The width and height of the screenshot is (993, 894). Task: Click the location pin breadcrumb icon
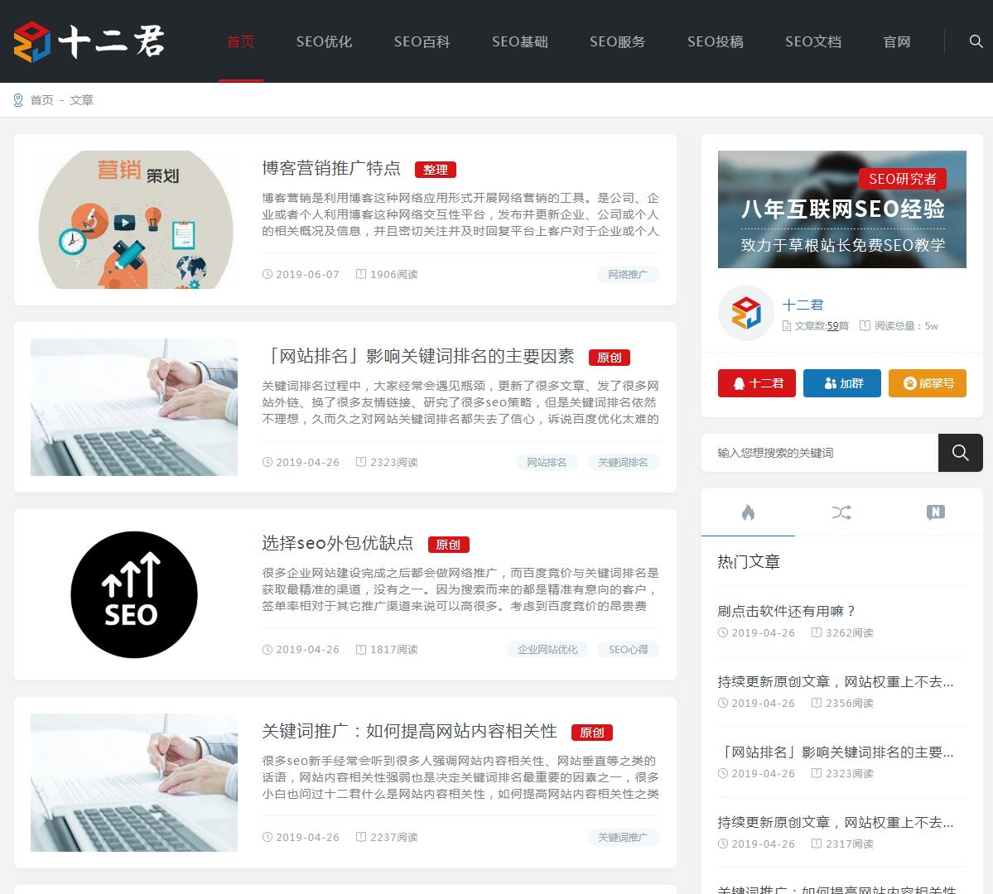18,100
